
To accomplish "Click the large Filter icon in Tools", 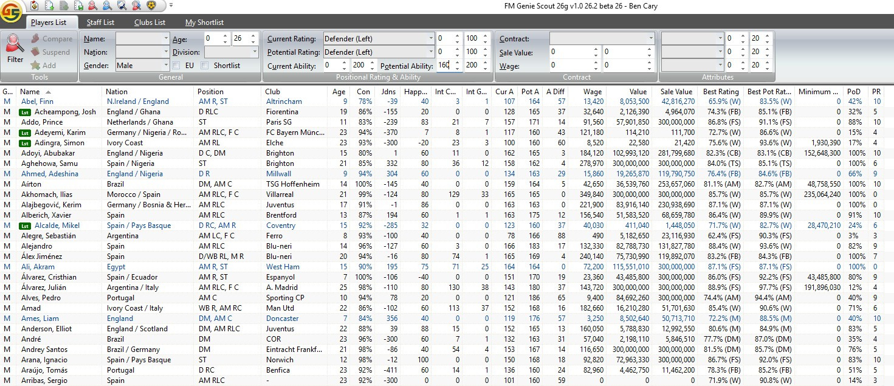I will (x=15, y=44).
